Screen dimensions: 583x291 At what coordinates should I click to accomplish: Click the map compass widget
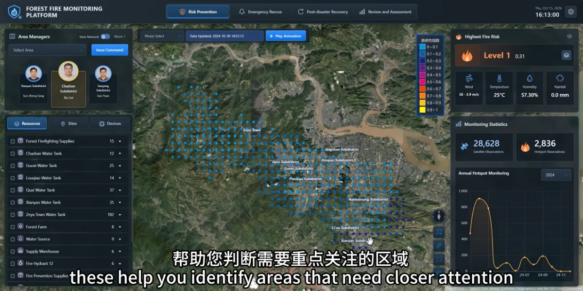tap(439, 216)
